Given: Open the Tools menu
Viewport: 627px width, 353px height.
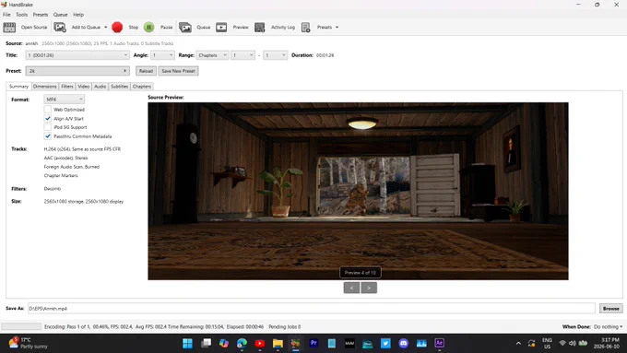Looking at the screenshot, I should (x=21, y=15).
